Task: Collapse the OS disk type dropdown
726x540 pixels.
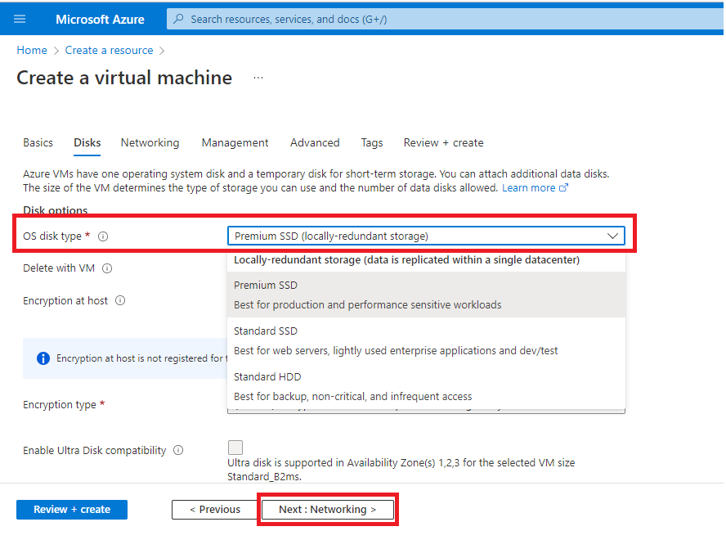Action: pos(426,236)
